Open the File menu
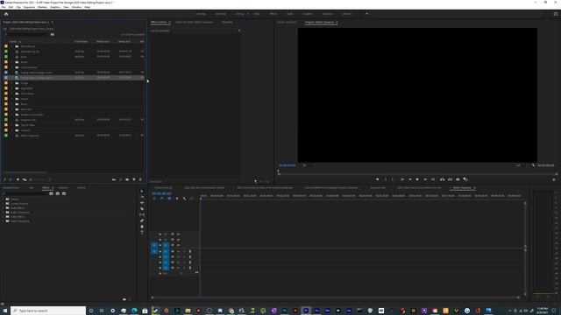The width and height of the screenshot is (561, 315). point(4,7)
